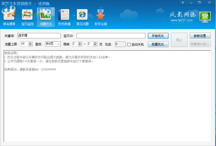The image size is (216, 146).
Task: Maximize the application window
Action: tap(199, 3)
